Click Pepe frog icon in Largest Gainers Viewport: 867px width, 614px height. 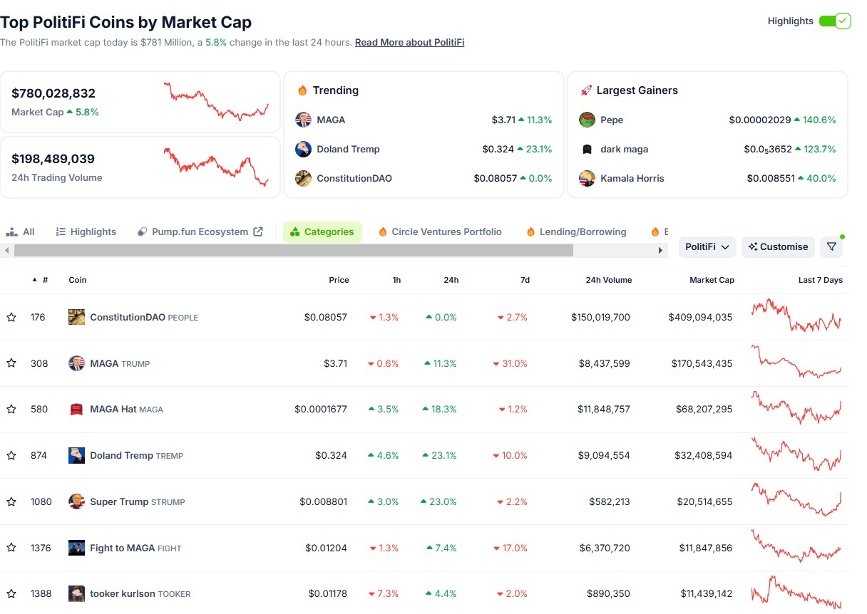click(587, 120)
